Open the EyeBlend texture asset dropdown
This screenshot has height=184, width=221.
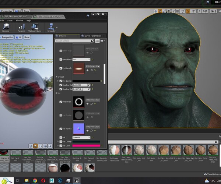[x=93, y=66]
